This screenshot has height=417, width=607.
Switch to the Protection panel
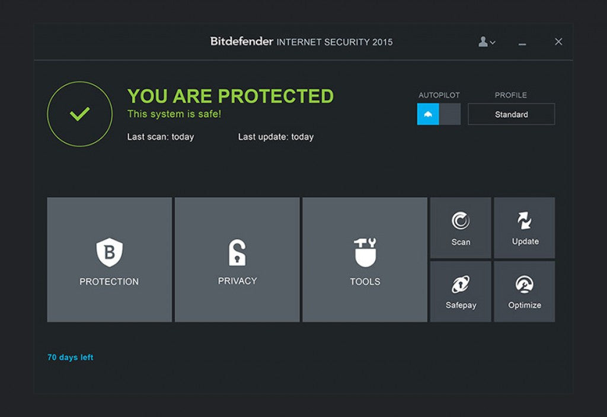pyautogui.click(x=108, y=259)
